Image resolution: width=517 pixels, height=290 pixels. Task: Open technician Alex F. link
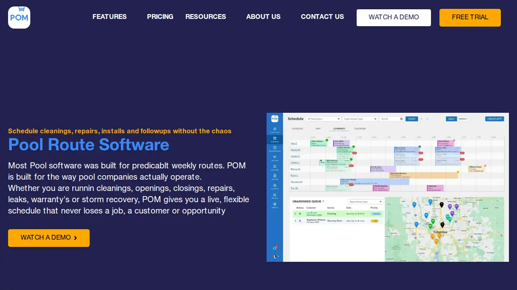[x=294, y=143]
